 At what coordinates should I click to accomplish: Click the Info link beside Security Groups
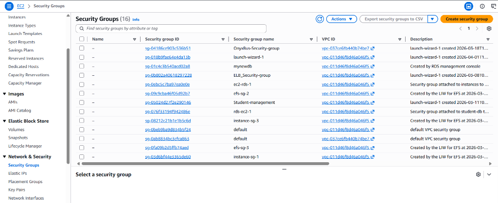[136, 19]
